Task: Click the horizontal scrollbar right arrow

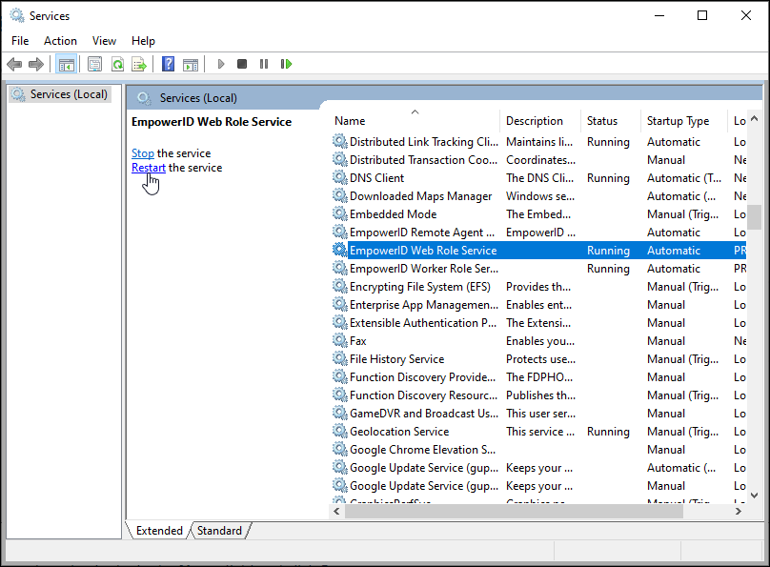Action: pos(740,511)
